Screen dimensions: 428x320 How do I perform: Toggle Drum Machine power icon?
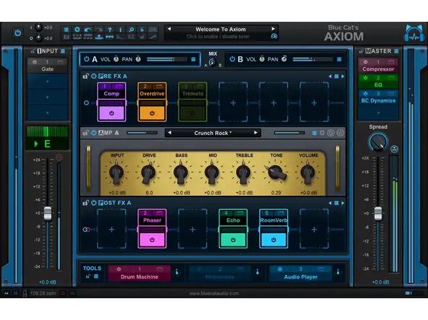pos(119,269)
